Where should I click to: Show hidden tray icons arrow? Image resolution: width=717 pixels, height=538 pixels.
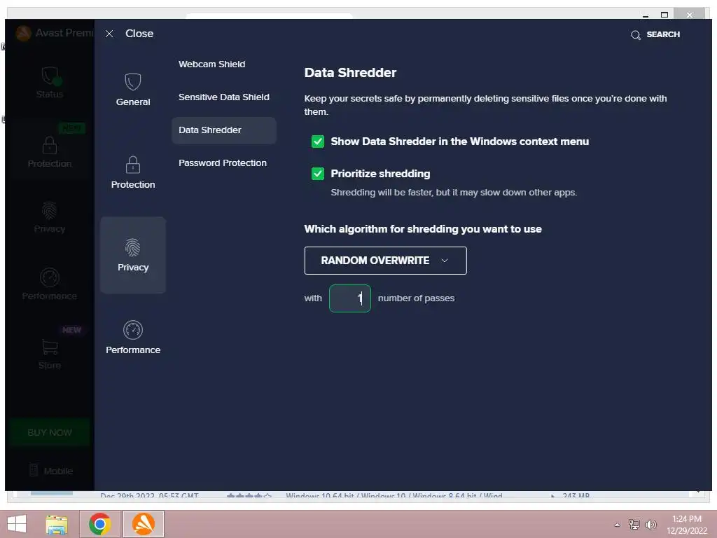(617, 525)
